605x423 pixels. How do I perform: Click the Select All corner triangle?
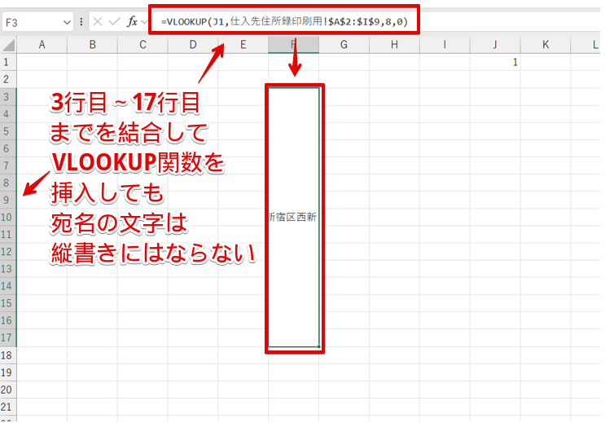(8, 45)
